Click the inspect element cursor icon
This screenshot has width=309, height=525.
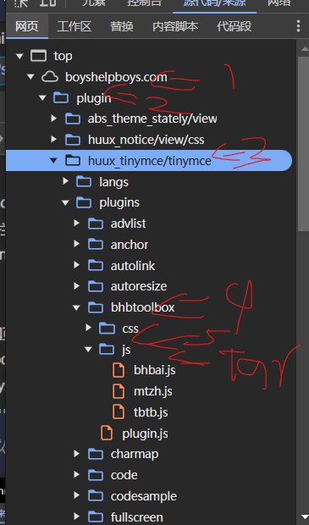[21, 3]
